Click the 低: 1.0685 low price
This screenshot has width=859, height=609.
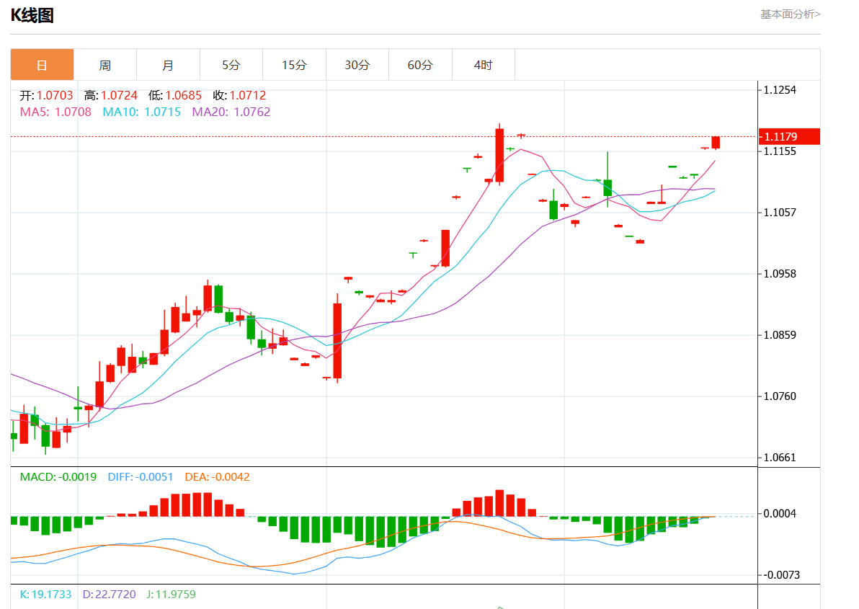(175, 95)
